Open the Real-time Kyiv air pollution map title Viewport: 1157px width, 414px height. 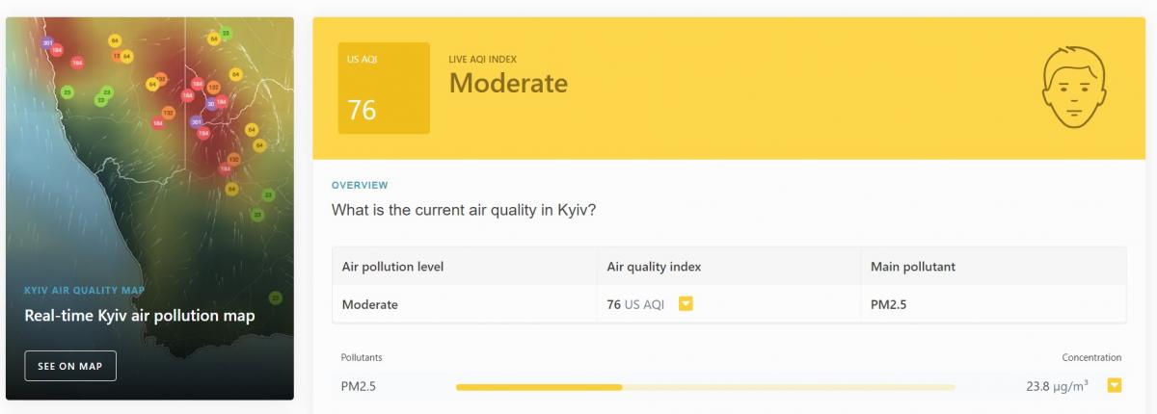[x=140, y=316]
